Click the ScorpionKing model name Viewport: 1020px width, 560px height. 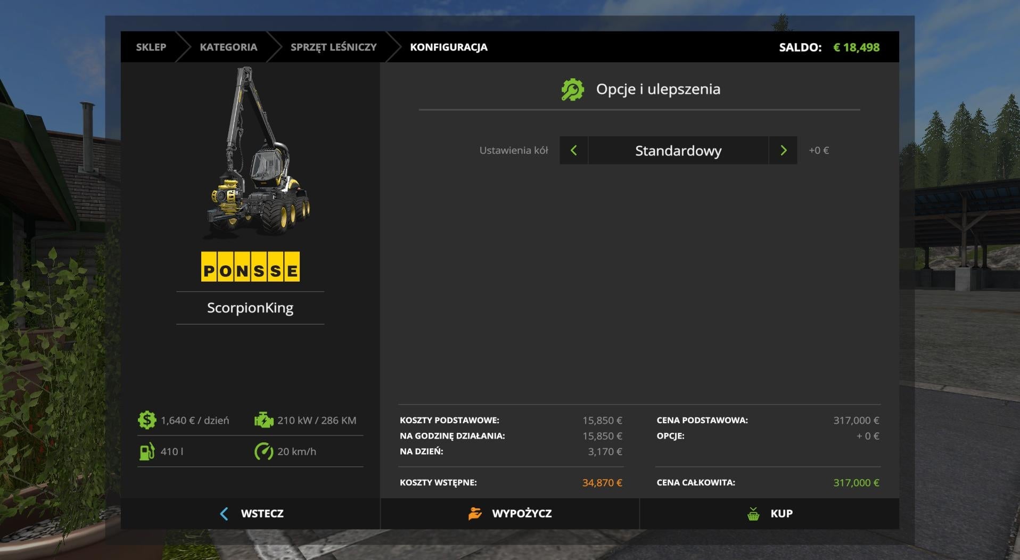250,308
